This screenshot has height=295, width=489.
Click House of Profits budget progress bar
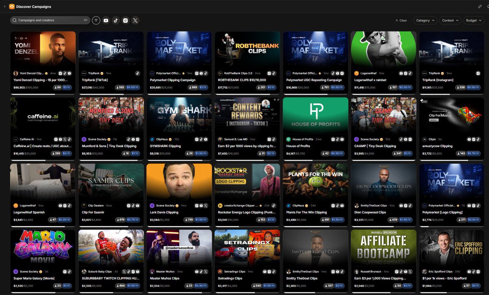[x=315, y=160]
